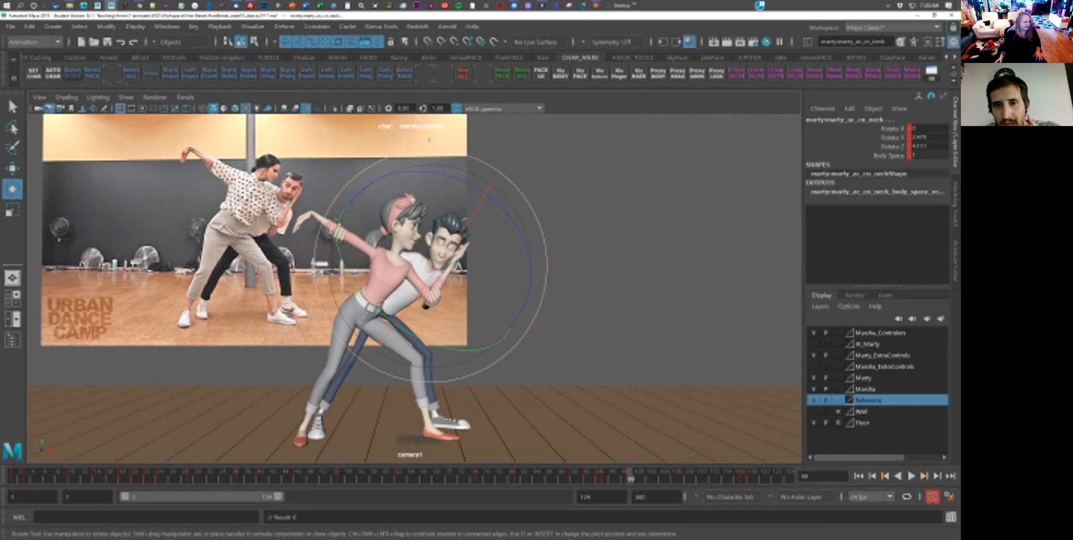Screen dimensions: 1073x540
Task: Choose the Scale tool
Action: 13,210
